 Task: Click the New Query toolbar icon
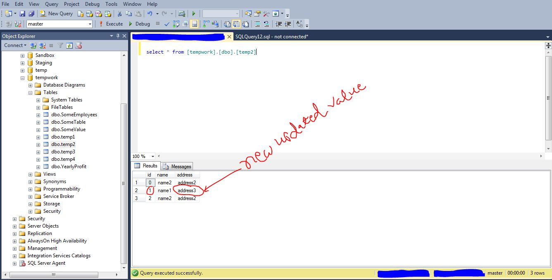57,14
